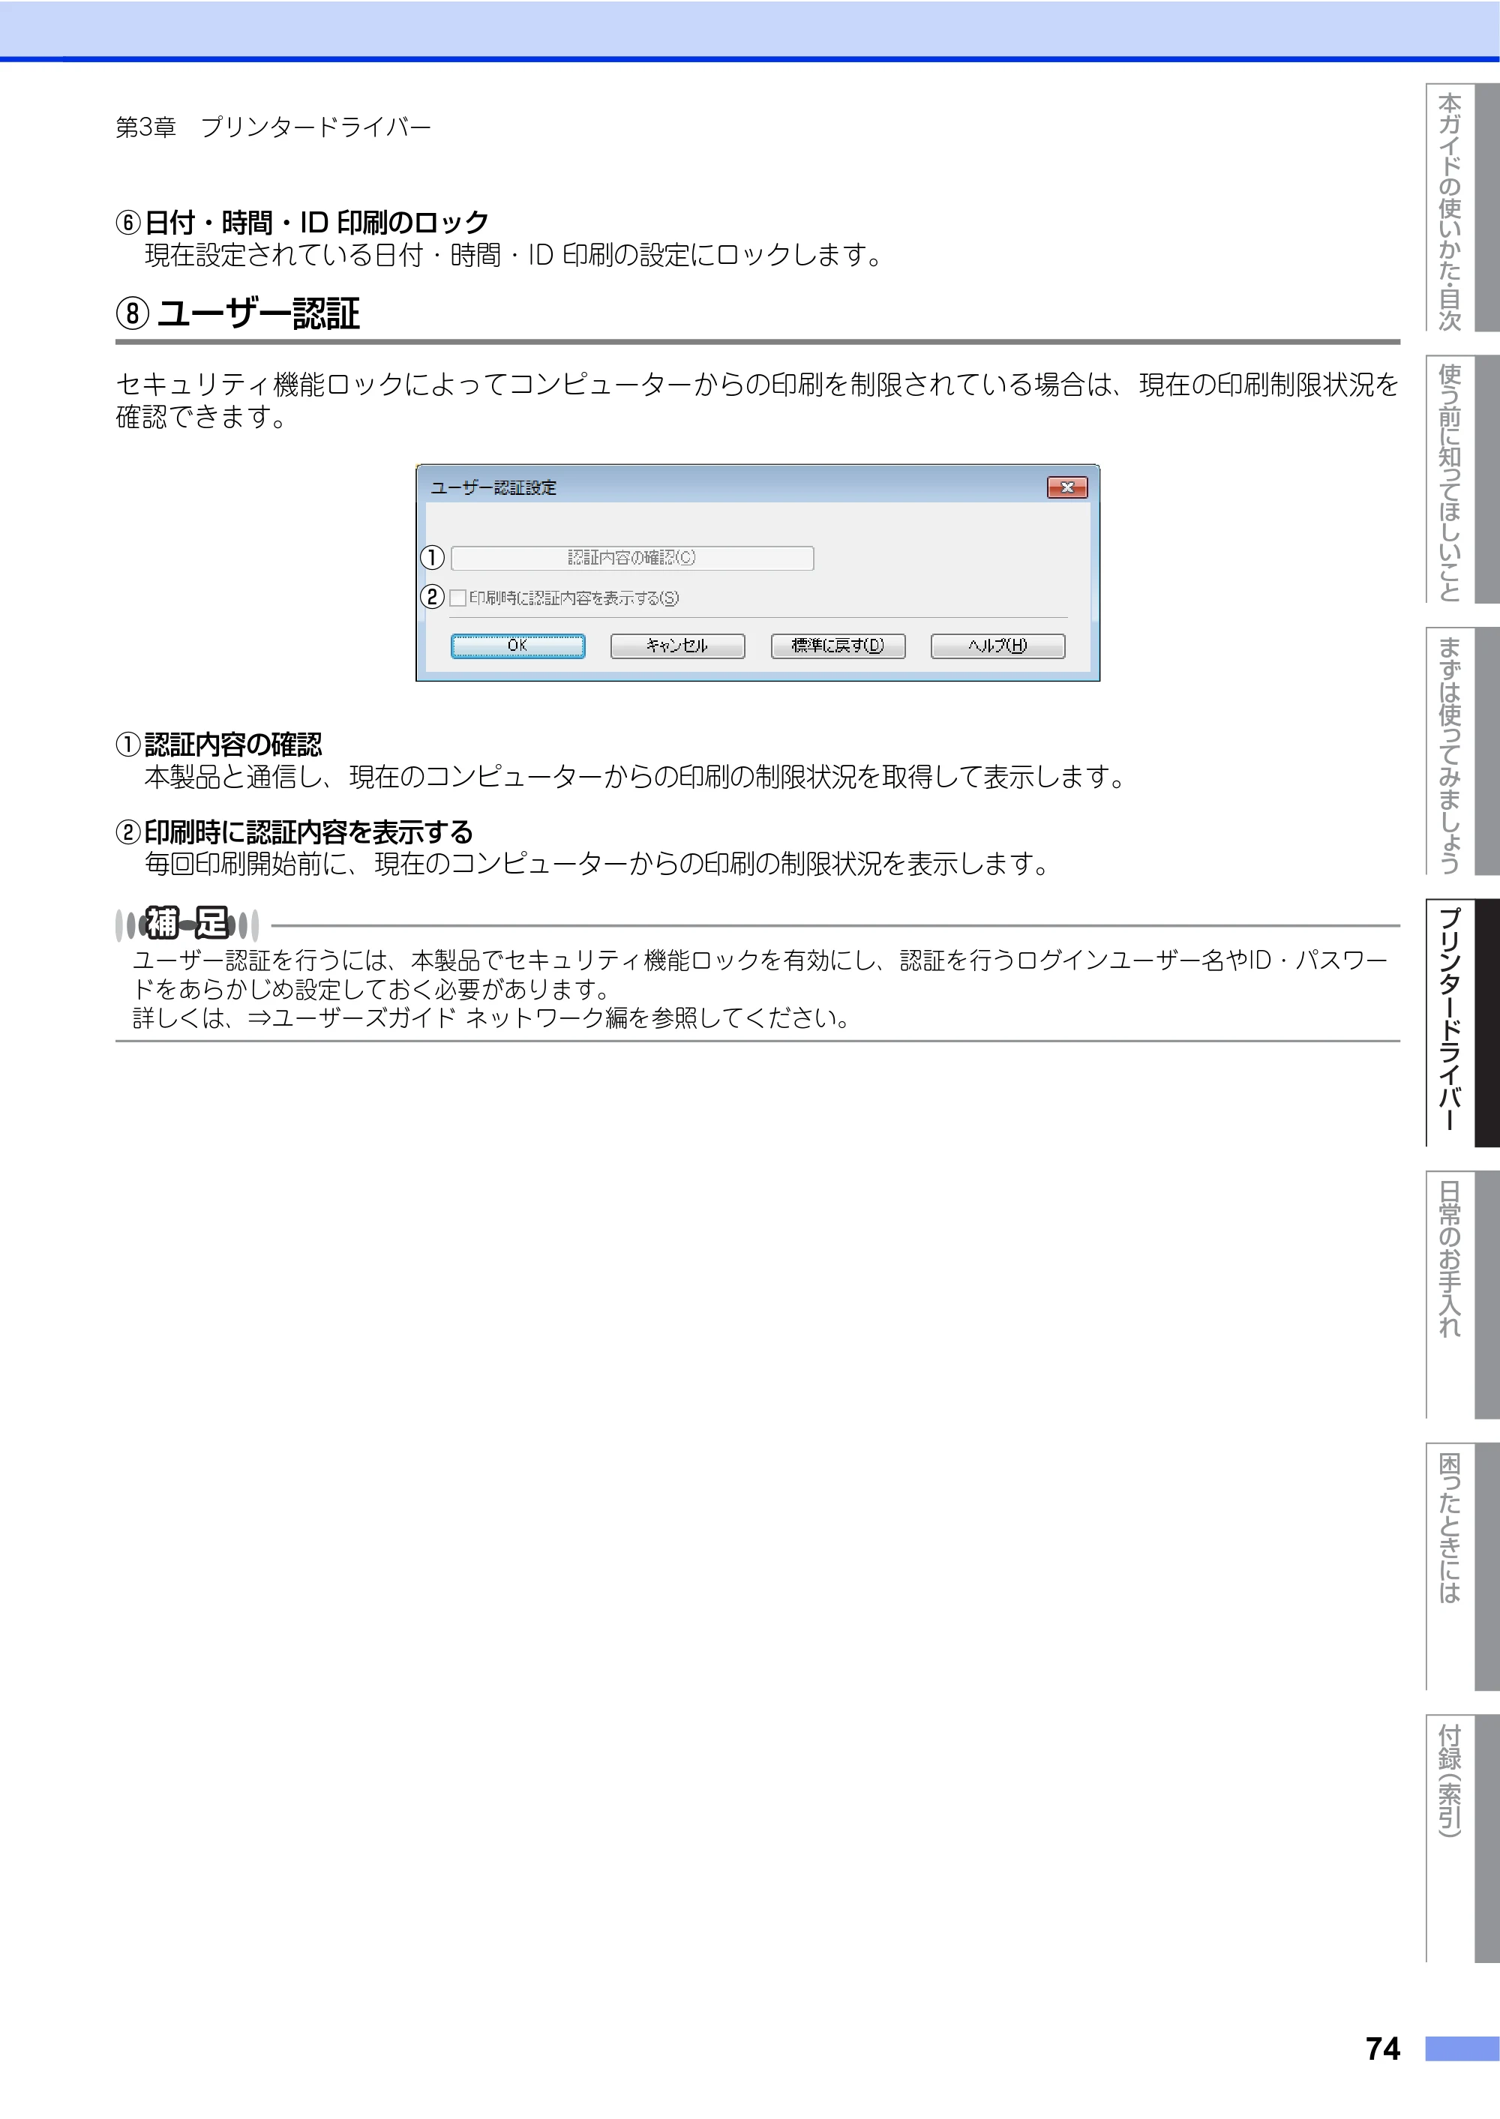This screenshot has width=1500, height=2119.
Task: Click the キャンセル button
Action: 677,646
